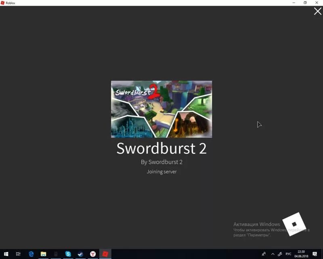Click the 'By Swordburst 2' creator text
The width and height of the screenshot is (323, 259).
[161, 162]
